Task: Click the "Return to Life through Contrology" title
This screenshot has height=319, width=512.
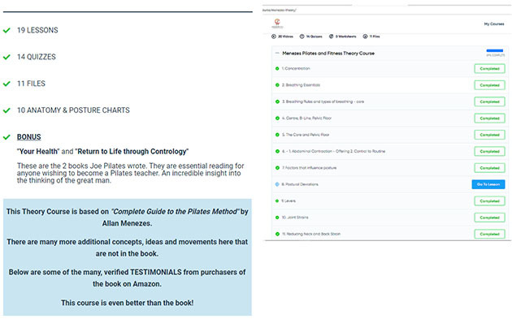Action: pyautogui.click(x=132, y=152)
